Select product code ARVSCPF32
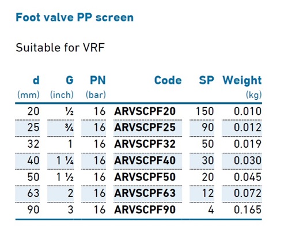The image size is (288, 240). click(x=145, y=144)
